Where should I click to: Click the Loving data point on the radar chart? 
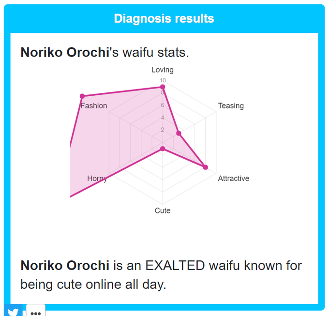point(163,87)
